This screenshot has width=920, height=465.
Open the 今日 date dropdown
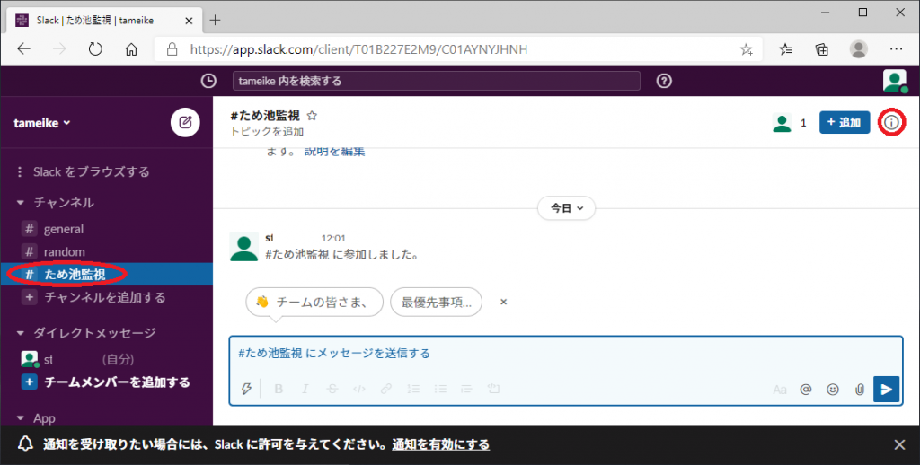566,207
